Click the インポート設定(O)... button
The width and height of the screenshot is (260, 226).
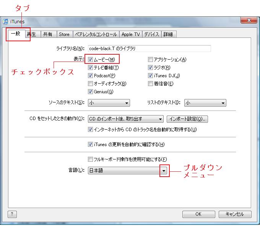[x=187, y=119]
